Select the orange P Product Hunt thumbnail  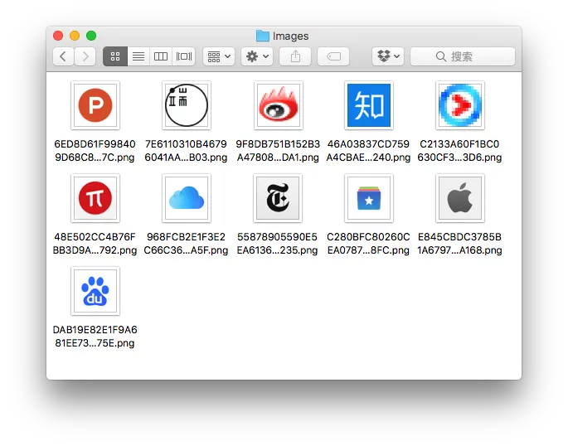coord(95,105)
